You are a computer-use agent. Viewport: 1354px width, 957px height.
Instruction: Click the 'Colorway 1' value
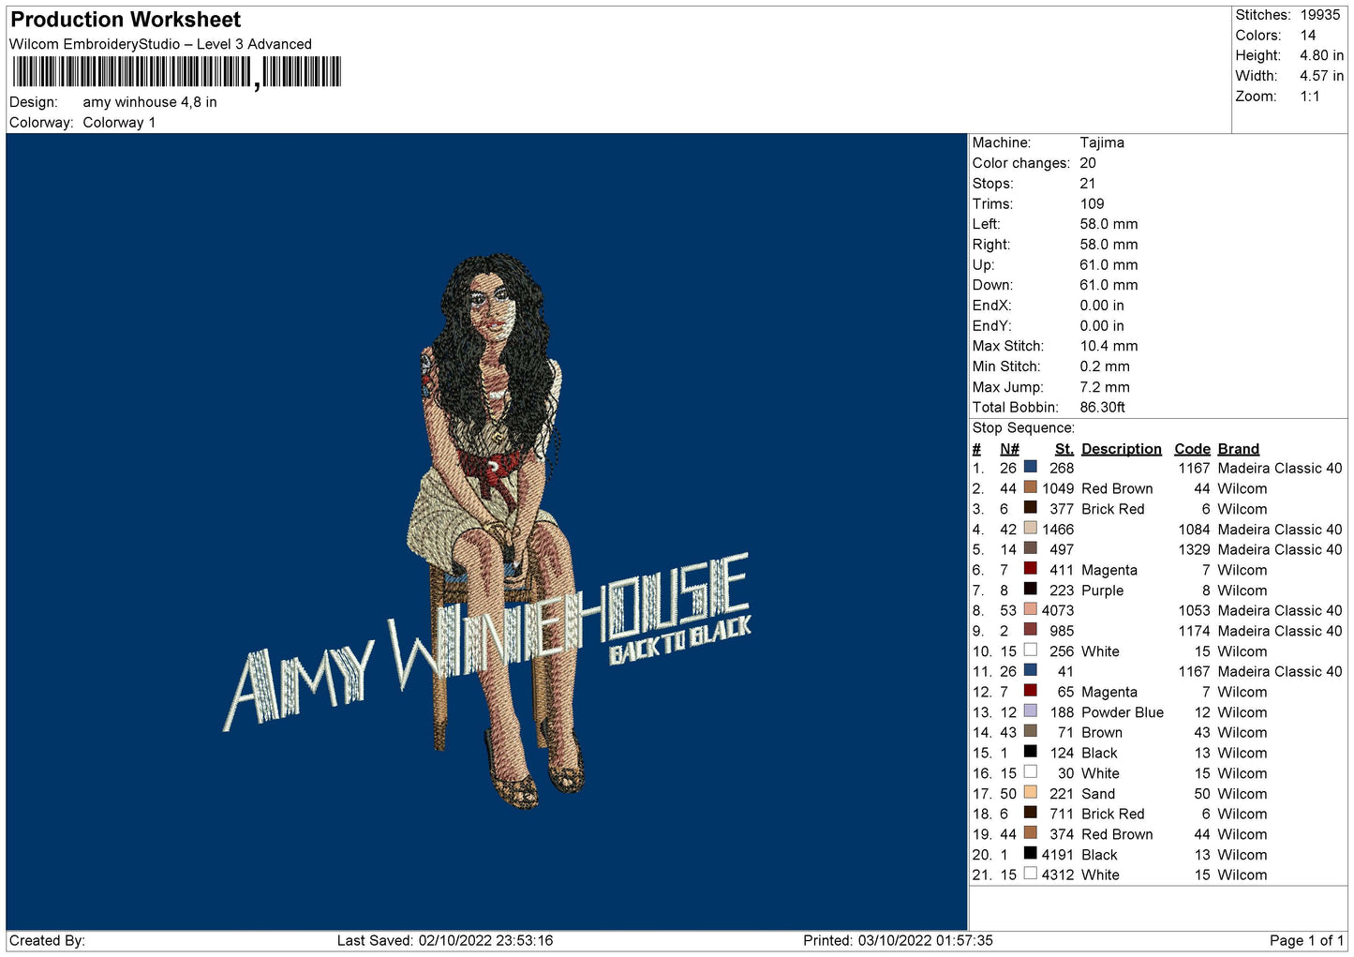click(x=119, y=123)
